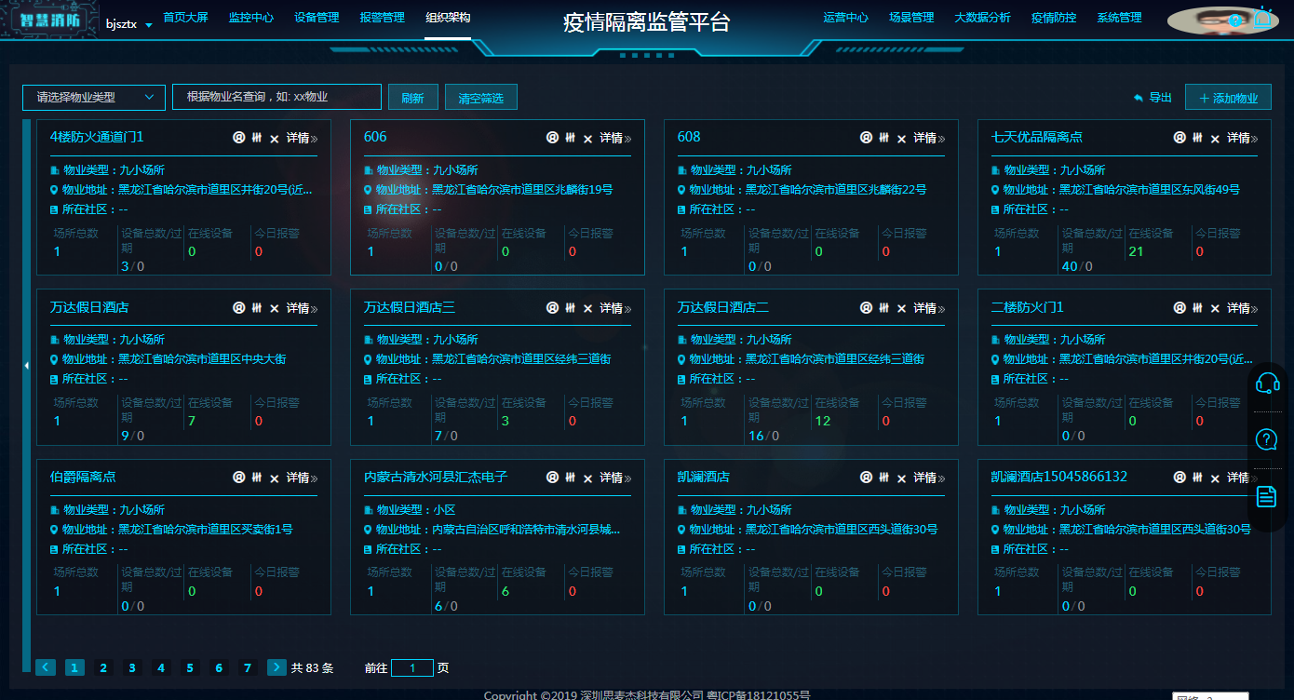Open the document icon in right sidebar
Screen dimensions: 1294x700
[x=1266, y=496]
